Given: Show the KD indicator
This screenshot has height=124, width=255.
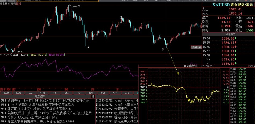Looking at the screenshot, I should coord(79,93).
